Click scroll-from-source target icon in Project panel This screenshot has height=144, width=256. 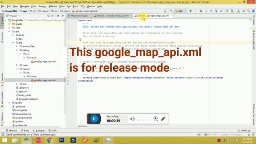[48, 16]
